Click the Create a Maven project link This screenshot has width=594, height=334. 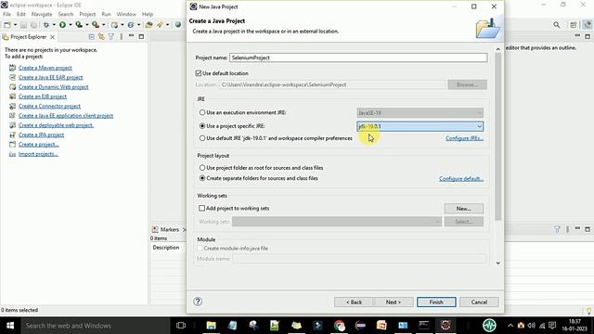point(45,68)
